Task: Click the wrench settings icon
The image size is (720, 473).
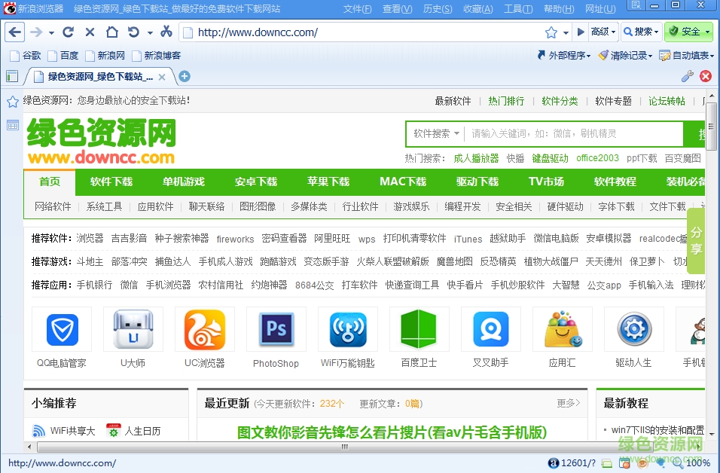Action: (687, 76)
